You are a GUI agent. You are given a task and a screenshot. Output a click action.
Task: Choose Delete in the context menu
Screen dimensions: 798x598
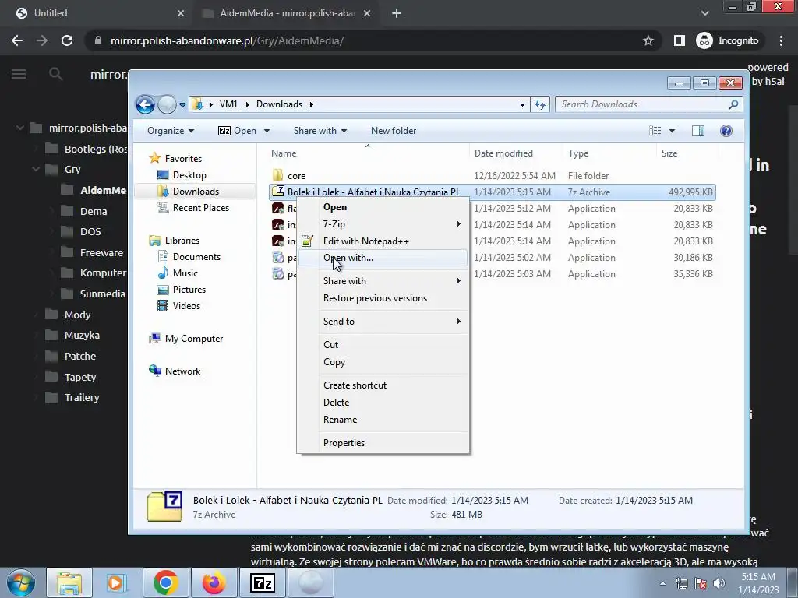pyautogui.click(x=382, y=403)
